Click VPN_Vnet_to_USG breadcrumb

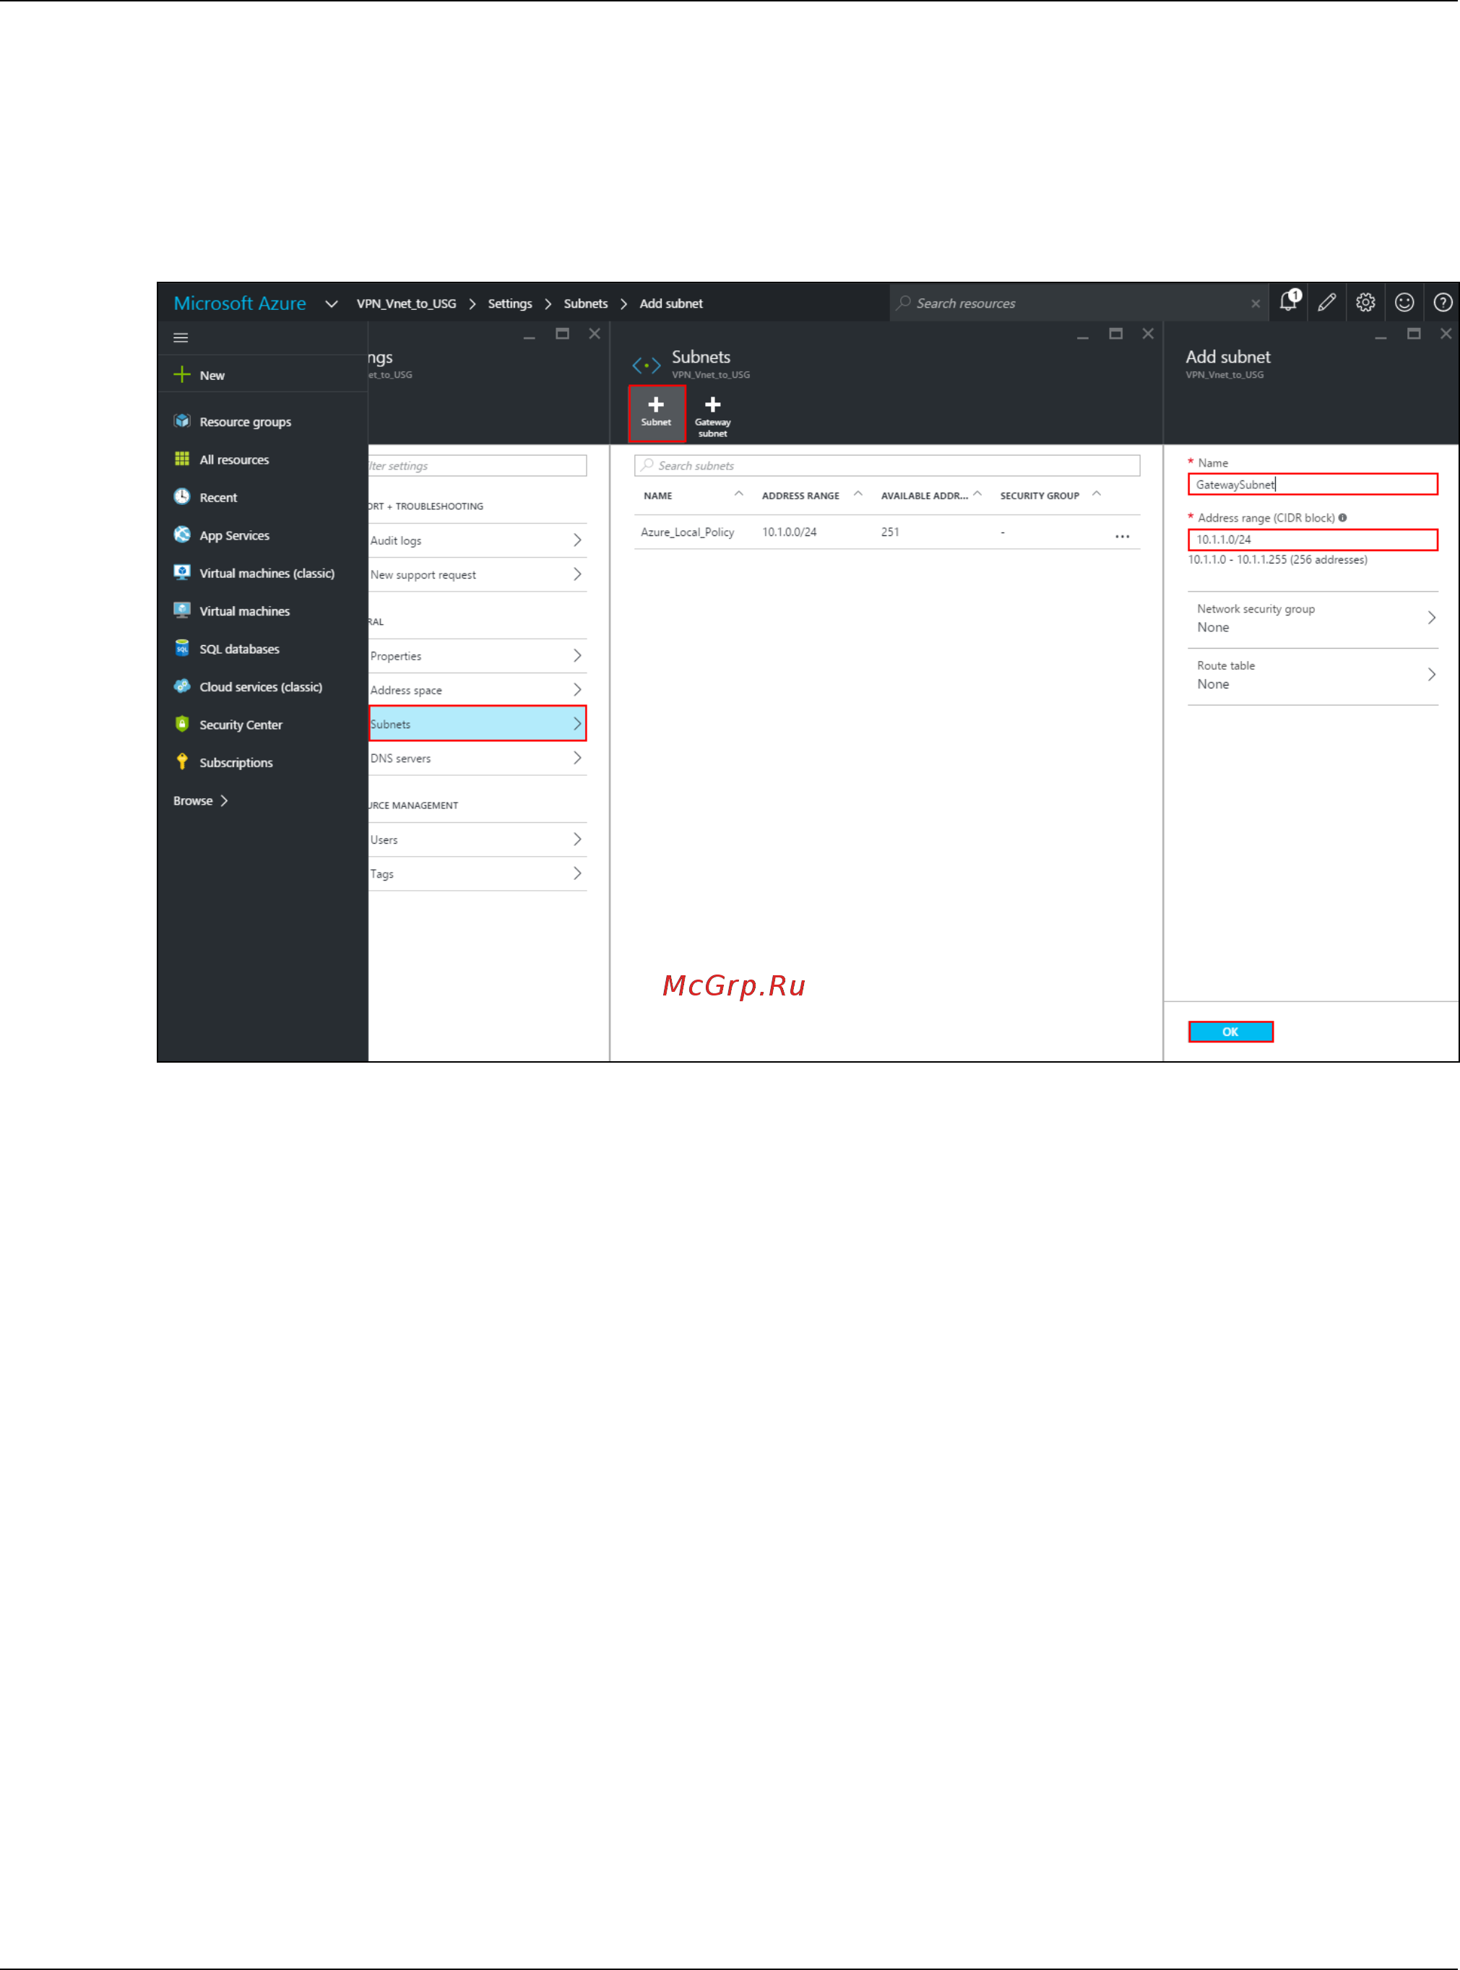(x=407, y=304)
